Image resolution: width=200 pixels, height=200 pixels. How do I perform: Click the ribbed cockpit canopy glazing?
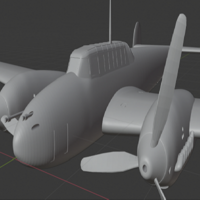[109, 59]
